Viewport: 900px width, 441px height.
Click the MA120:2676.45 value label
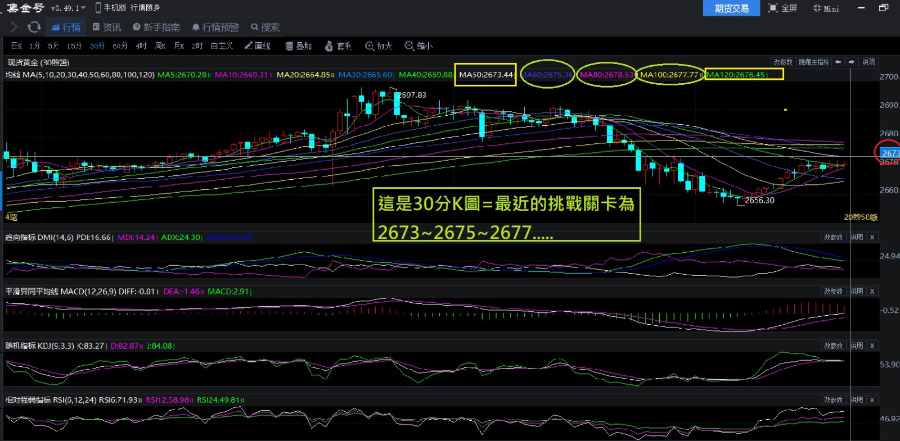(736, 75)
